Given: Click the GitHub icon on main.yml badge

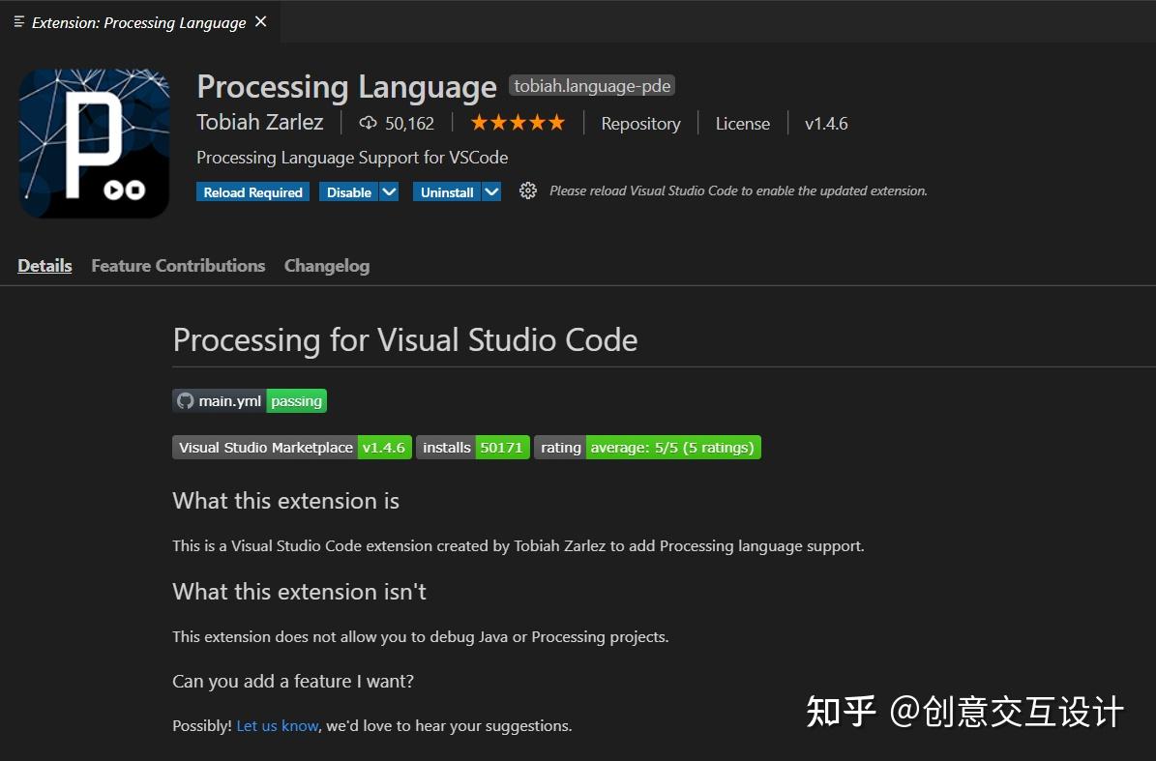Looking at the screenshot, I should click(x=185, y=400).
